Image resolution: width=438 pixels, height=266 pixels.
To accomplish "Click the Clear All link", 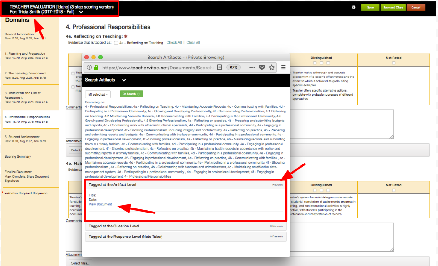I will click(193, 43).
